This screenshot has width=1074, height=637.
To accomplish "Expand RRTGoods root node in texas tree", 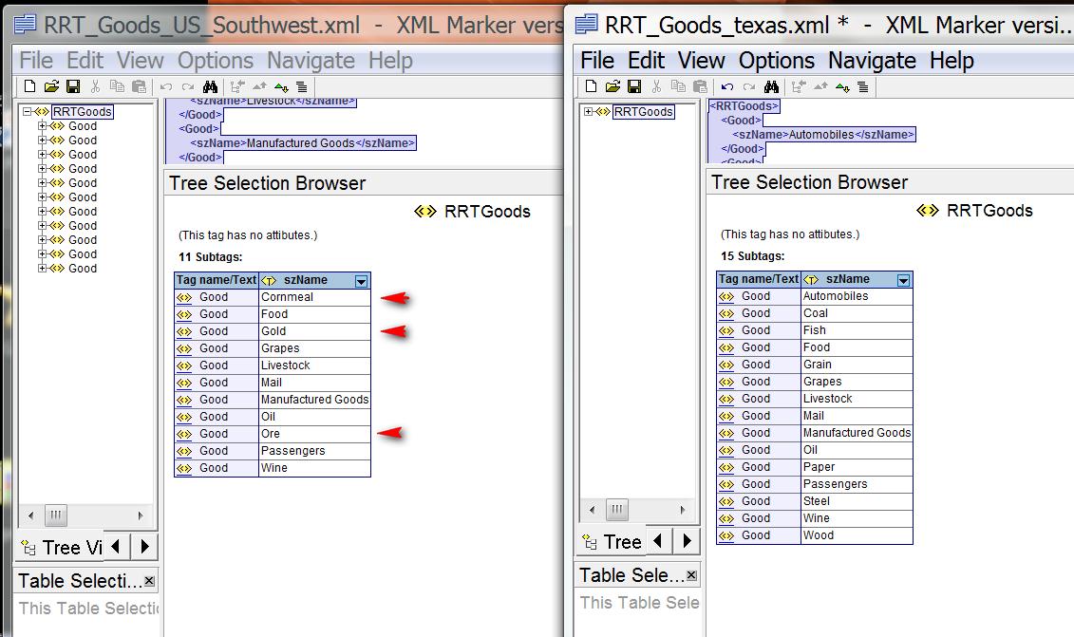I will pyautogui.click(x=589, y=112).
